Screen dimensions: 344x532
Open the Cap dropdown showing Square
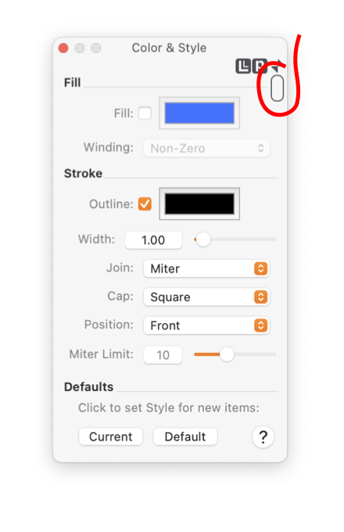[x=206, y=297]
